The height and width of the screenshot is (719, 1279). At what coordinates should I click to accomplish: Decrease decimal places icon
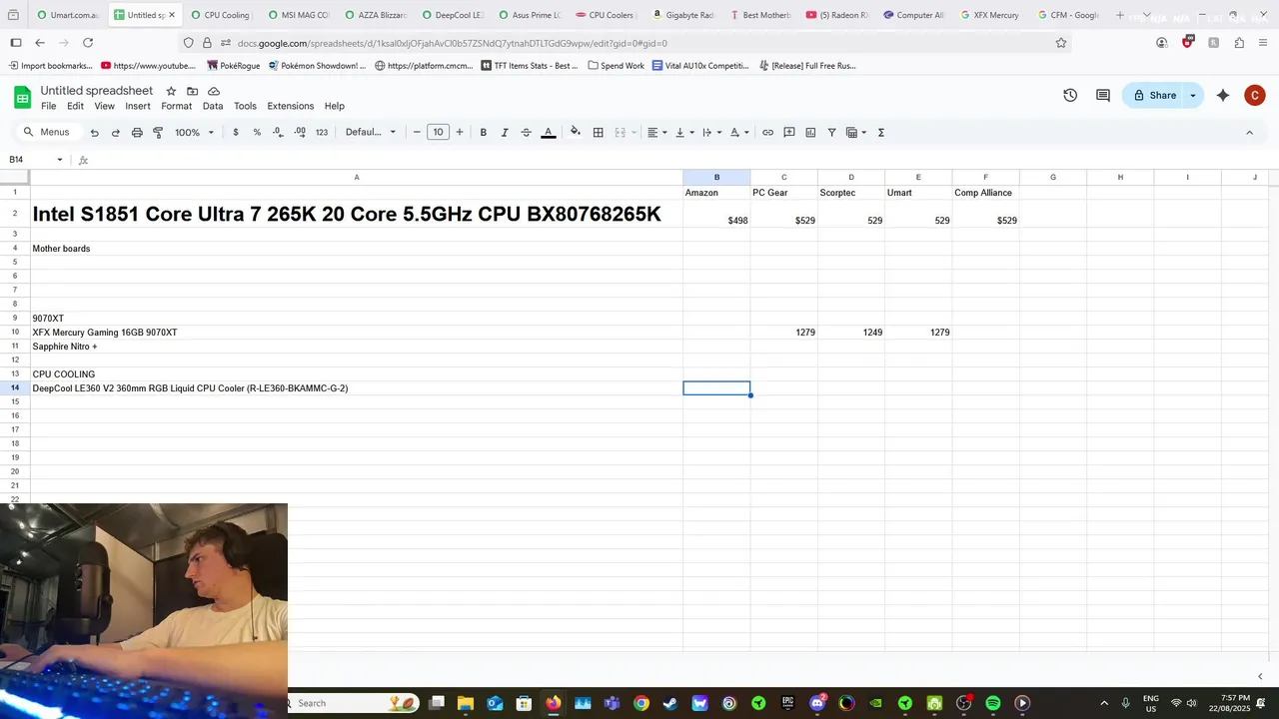[278, 133]
